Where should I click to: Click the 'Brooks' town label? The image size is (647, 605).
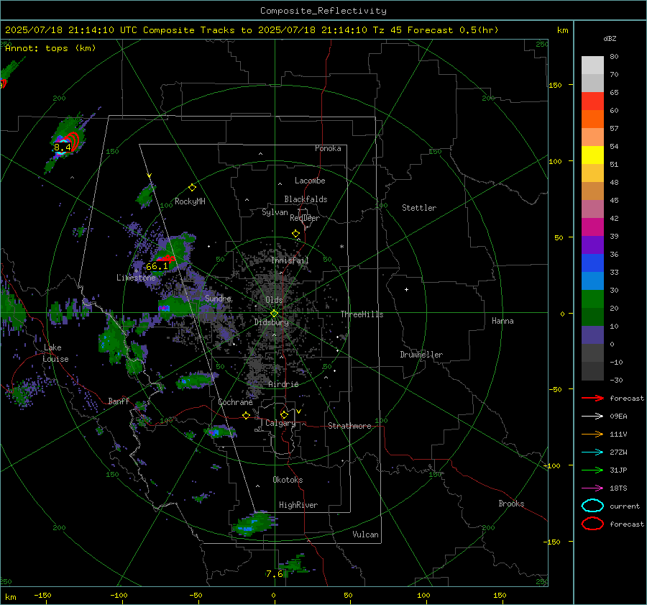pyautogui.click(x=511, y=504)
